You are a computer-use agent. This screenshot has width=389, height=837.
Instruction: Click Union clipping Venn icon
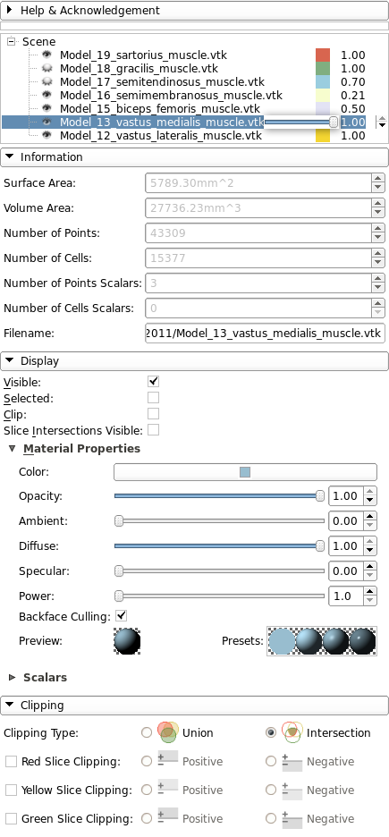[168, 732]
